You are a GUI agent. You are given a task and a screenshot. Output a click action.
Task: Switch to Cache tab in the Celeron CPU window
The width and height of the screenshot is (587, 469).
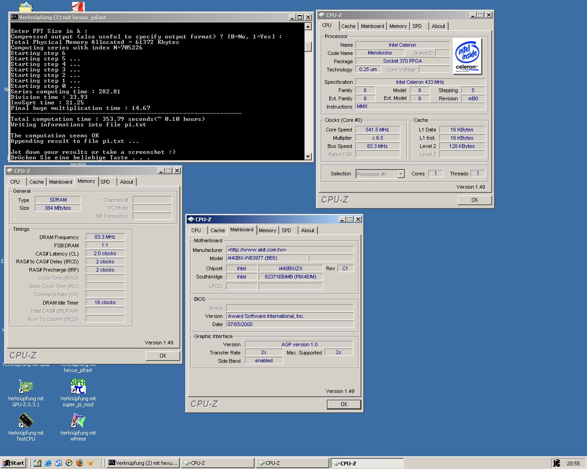(x=348, y=26)
